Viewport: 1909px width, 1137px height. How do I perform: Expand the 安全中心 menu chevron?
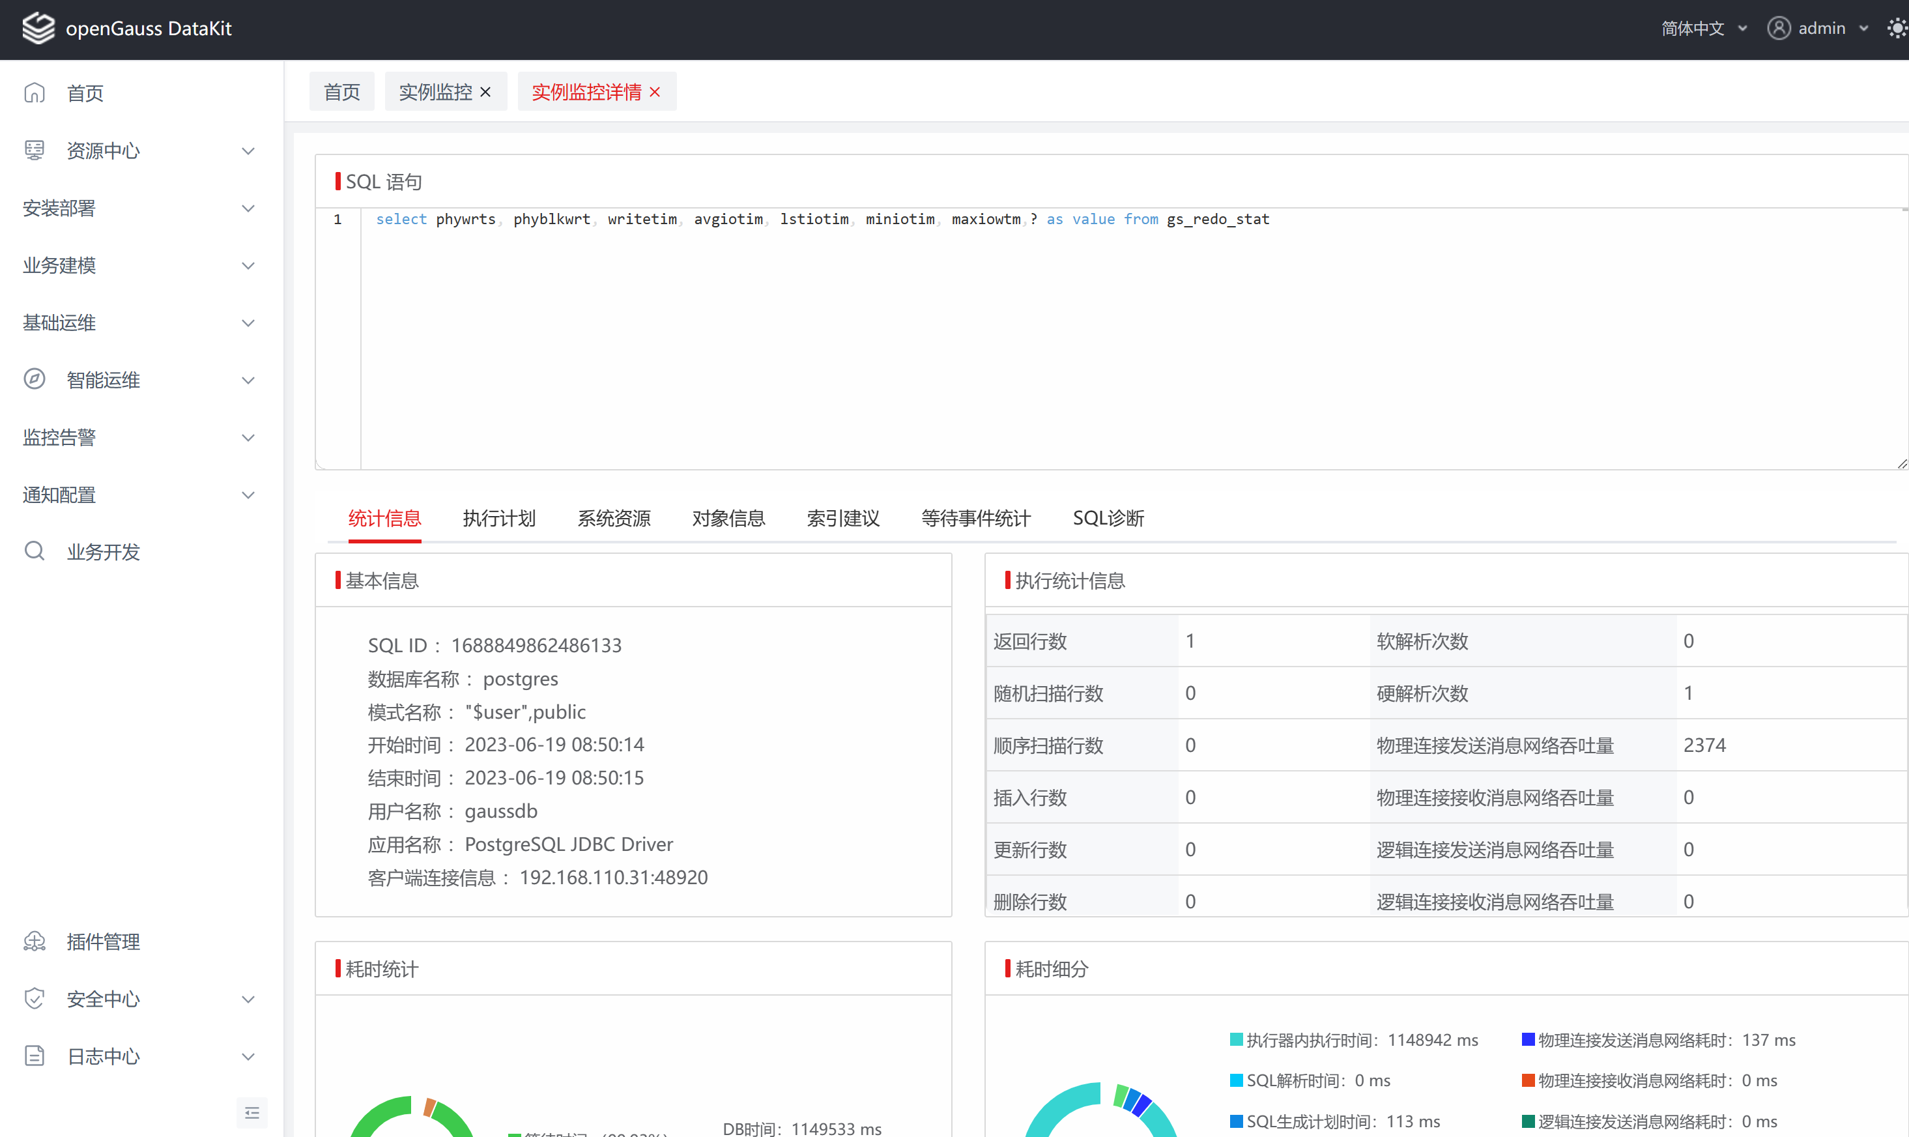tap(248, 999)
